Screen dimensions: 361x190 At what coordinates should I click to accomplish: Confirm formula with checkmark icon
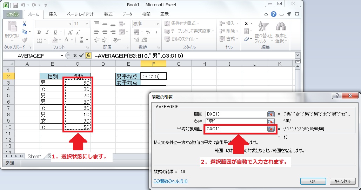click(81, 55)
